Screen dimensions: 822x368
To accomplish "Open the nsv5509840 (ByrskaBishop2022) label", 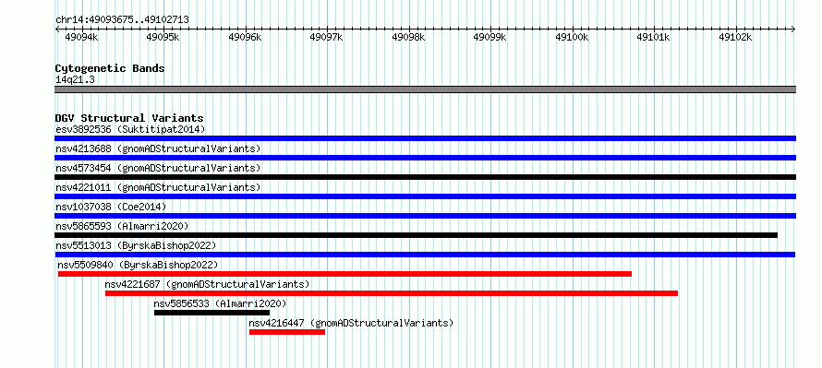I will [x=138, y=265].
